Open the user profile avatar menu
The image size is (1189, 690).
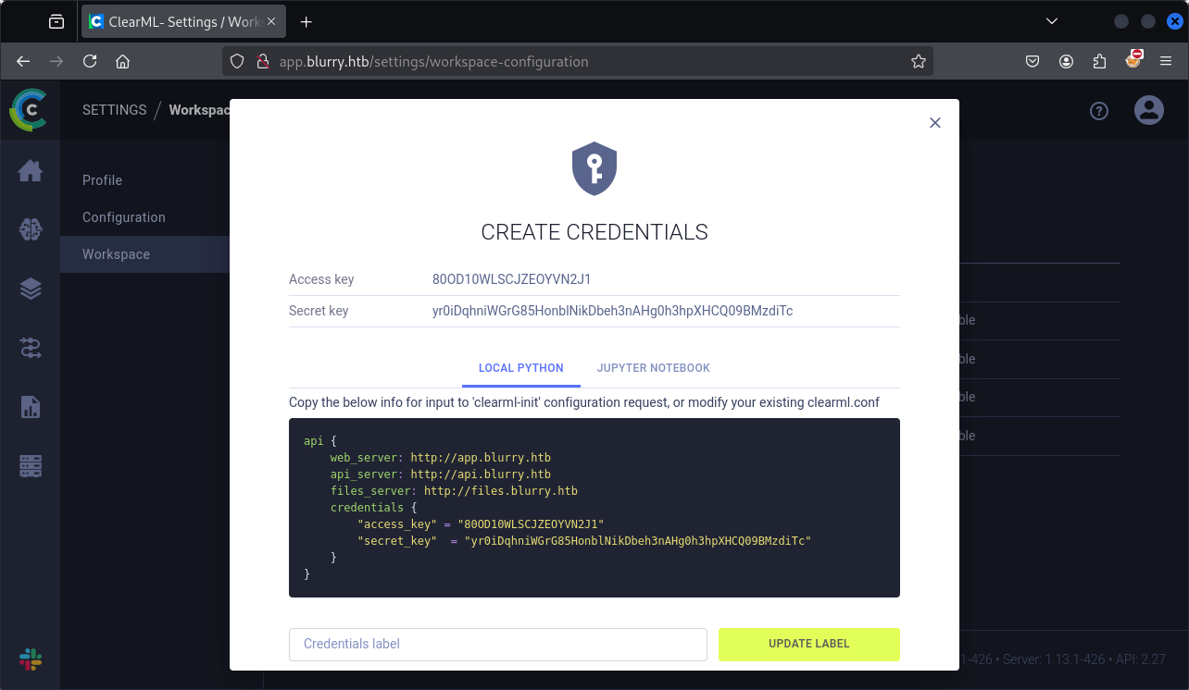(1149, 111)
